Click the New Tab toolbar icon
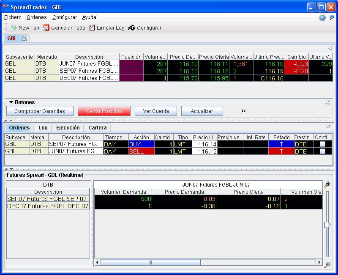The width and height of the screenshot is (338, 275). pyautogui.click(x=14, y=27)
